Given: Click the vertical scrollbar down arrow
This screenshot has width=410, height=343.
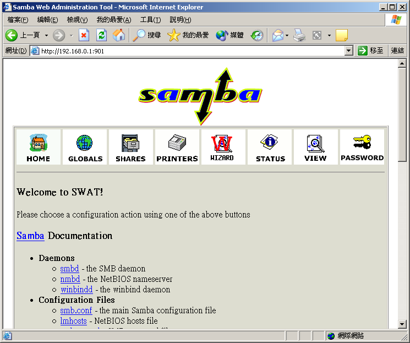Looking at the screenshot, I should [402, 324].
